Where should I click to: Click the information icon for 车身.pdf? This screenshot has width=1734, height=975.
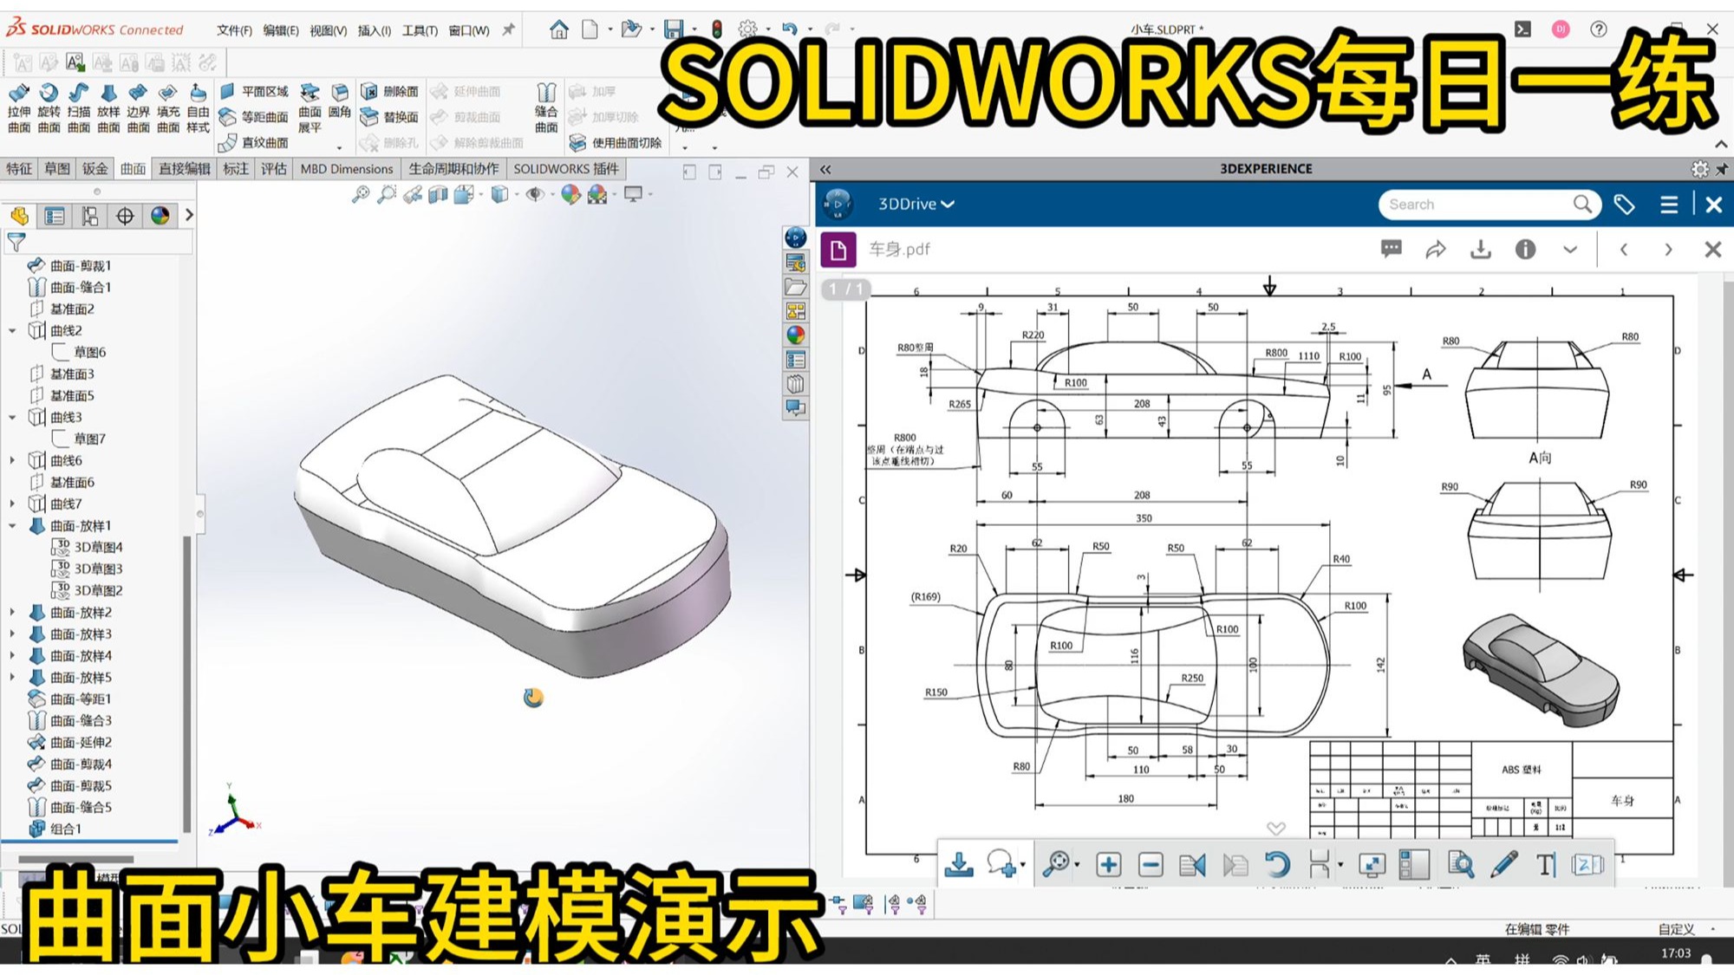pos(1525,250)
